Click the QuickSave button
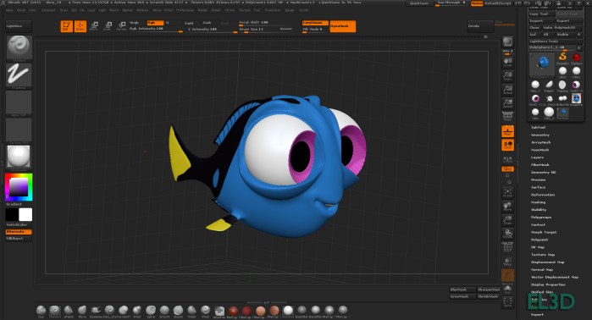 [x=419, y=3]
